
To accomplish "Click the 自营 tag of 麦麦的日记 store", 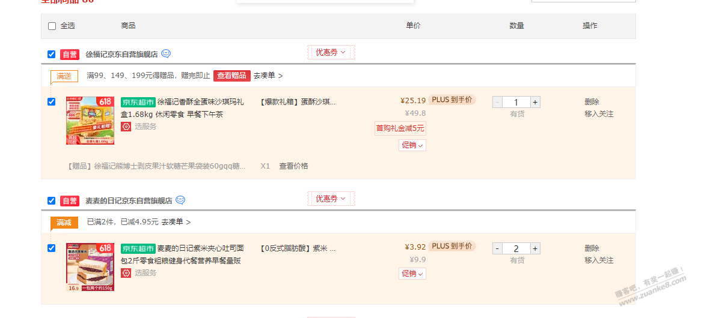I will point(70,201).
